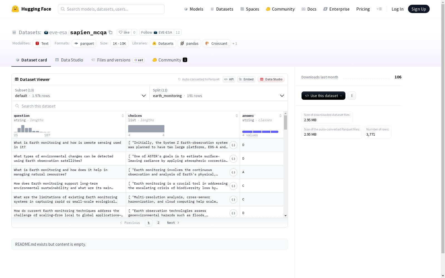Go to page 2 of the table
Screen dimensions: 445x278
click(158, 223)
